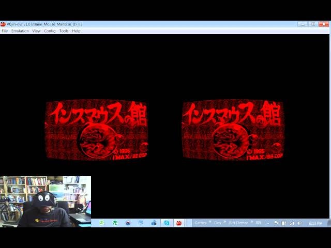Expand the Games toolbar chevron
The image size is (331, 248).
click(210, 222)
